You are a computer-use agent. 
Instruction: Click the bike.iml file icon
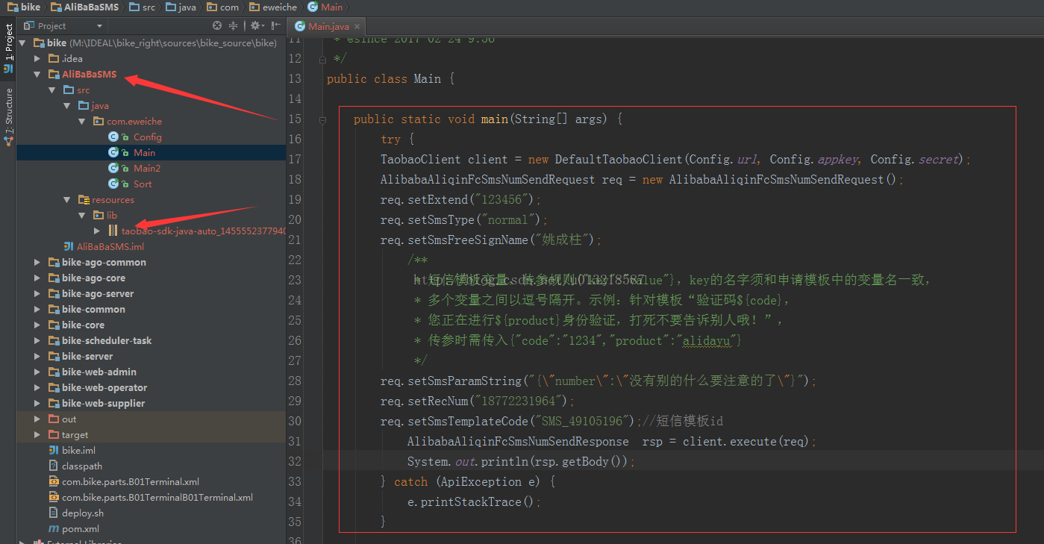54,450
